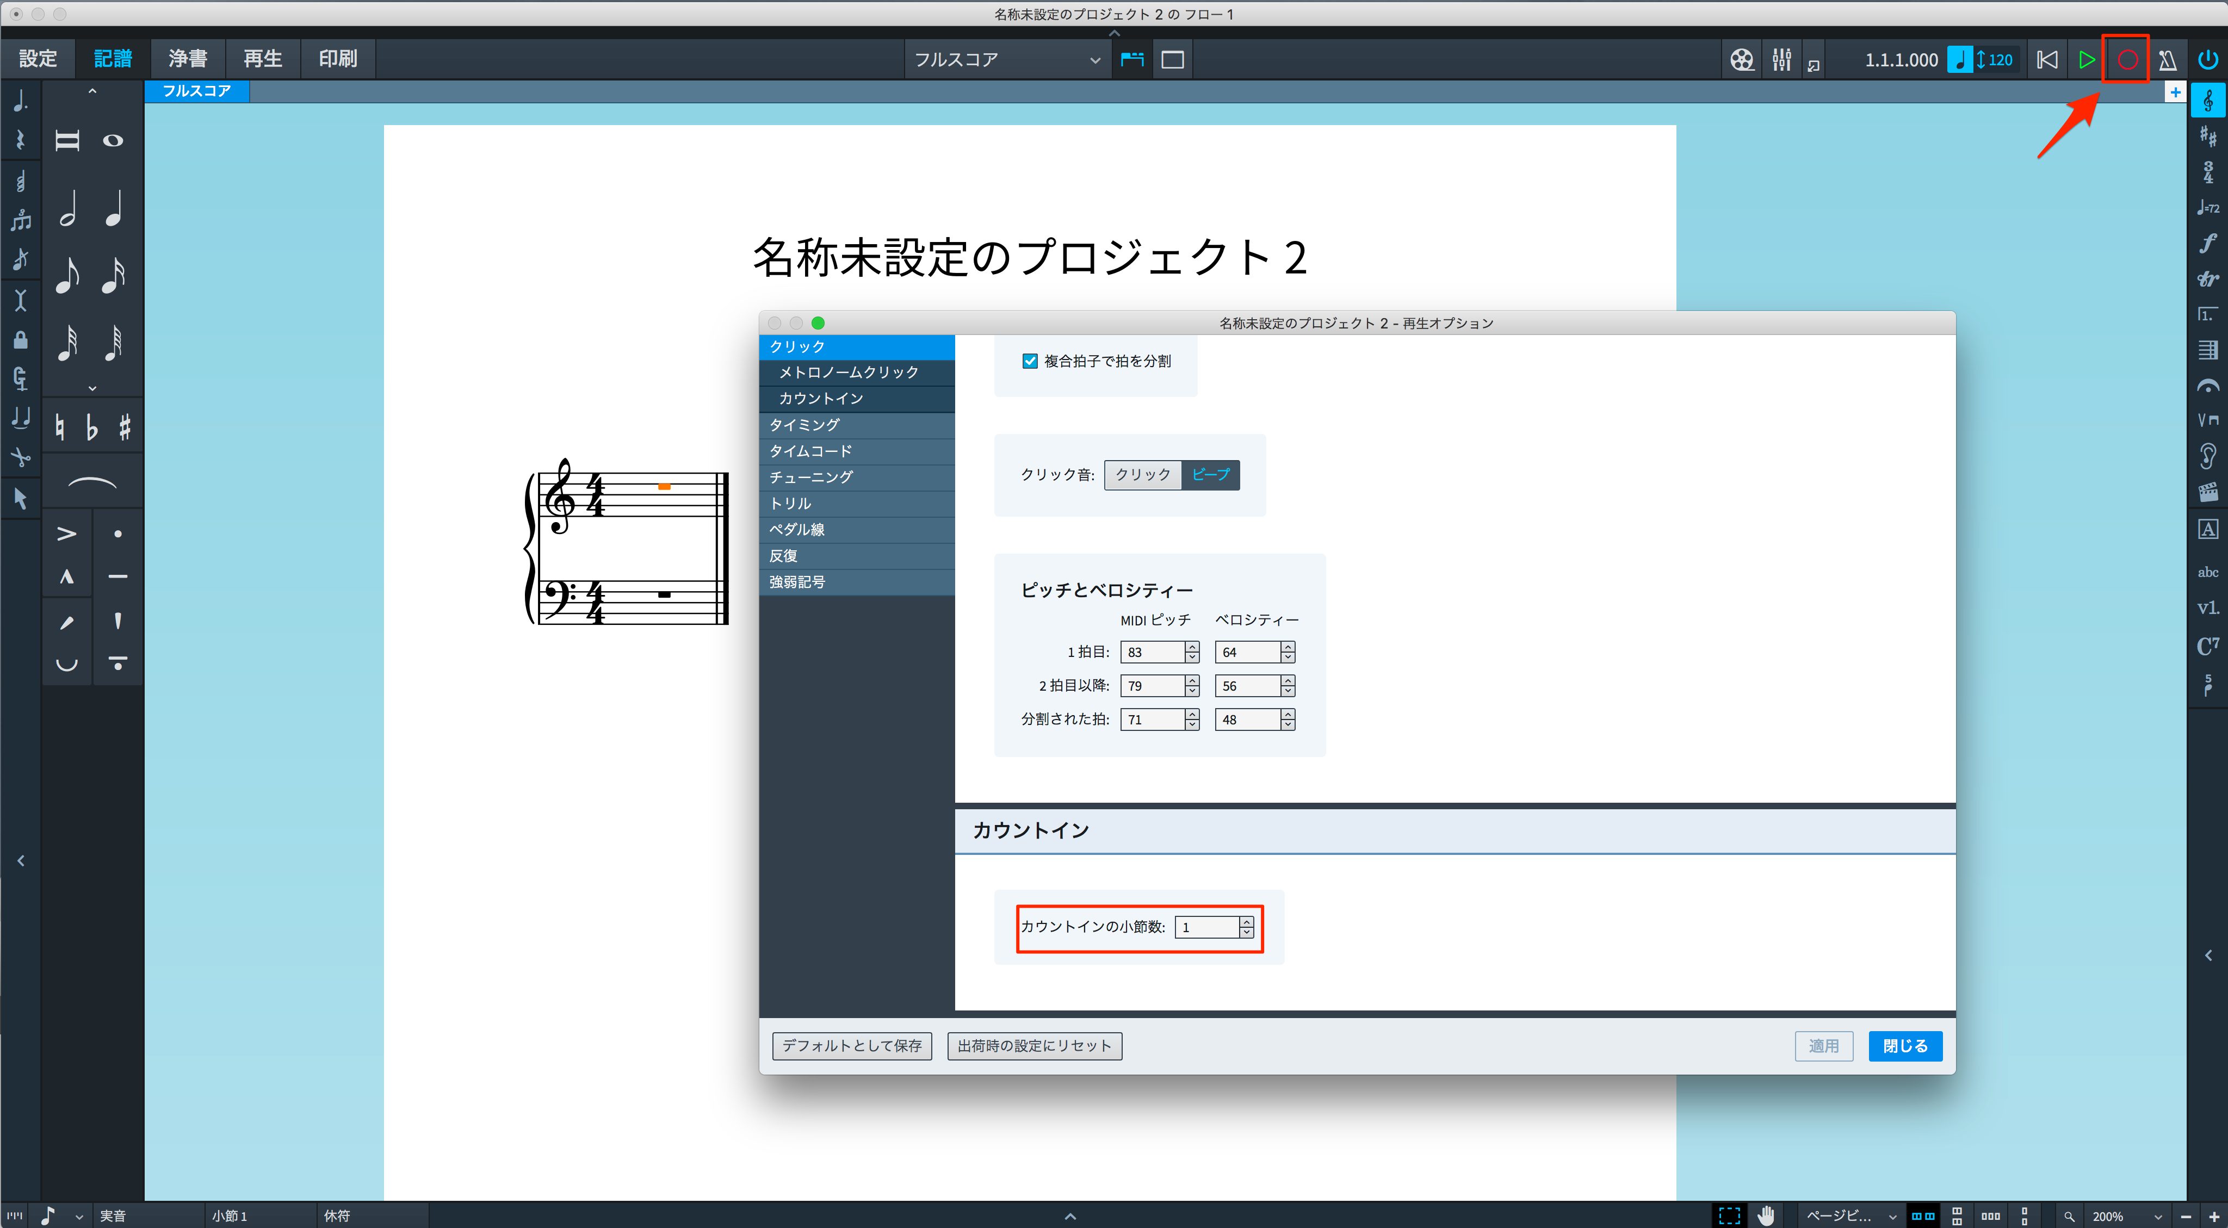Screen dimensions: 2228x1228
Task: Switch to galley view icon
Action: (x=1132, y=60)
